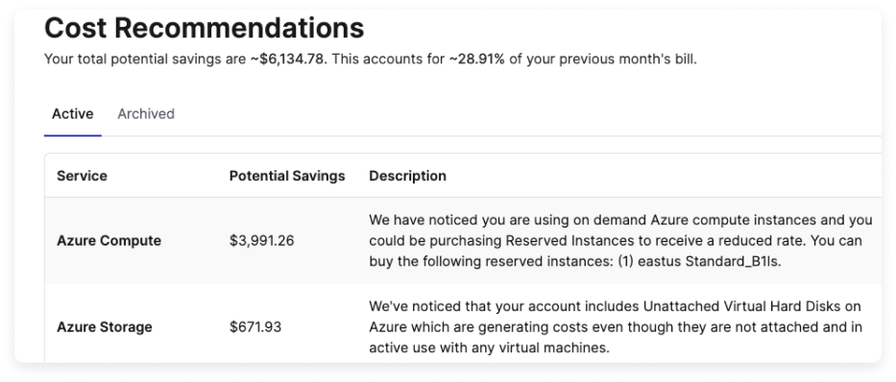Select the Active tab
The image size is (896, 382).
73,113
